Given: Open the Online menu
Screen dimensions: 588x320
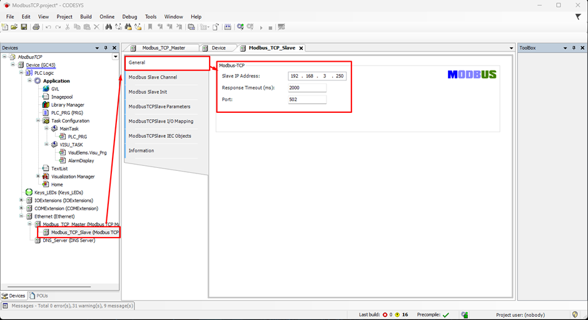Looking at the screenshot, I should (x=107, y=17).
